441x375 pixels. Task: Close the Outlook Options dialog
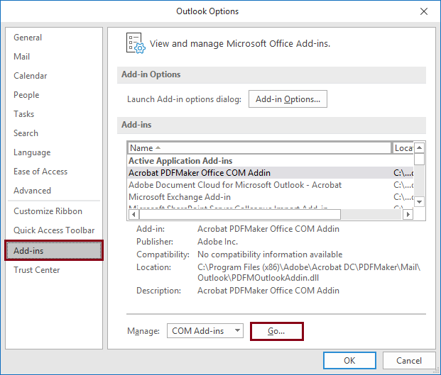(x=424, y=11)
